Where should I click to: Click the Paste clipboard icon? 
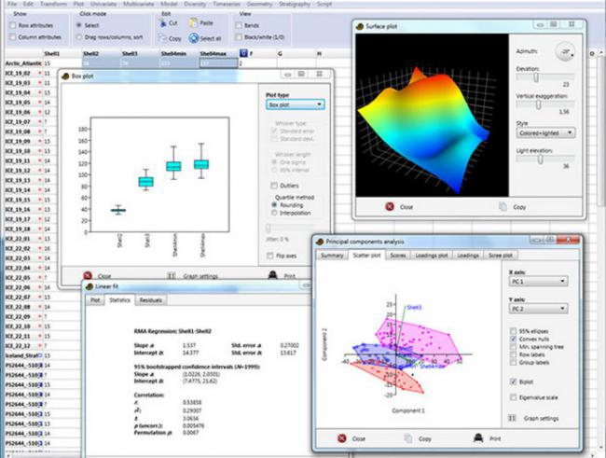(x=194, y=22)
